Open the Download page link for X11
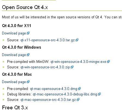The height and width of the screenshot is (111, 122). (x=14, y=33)
